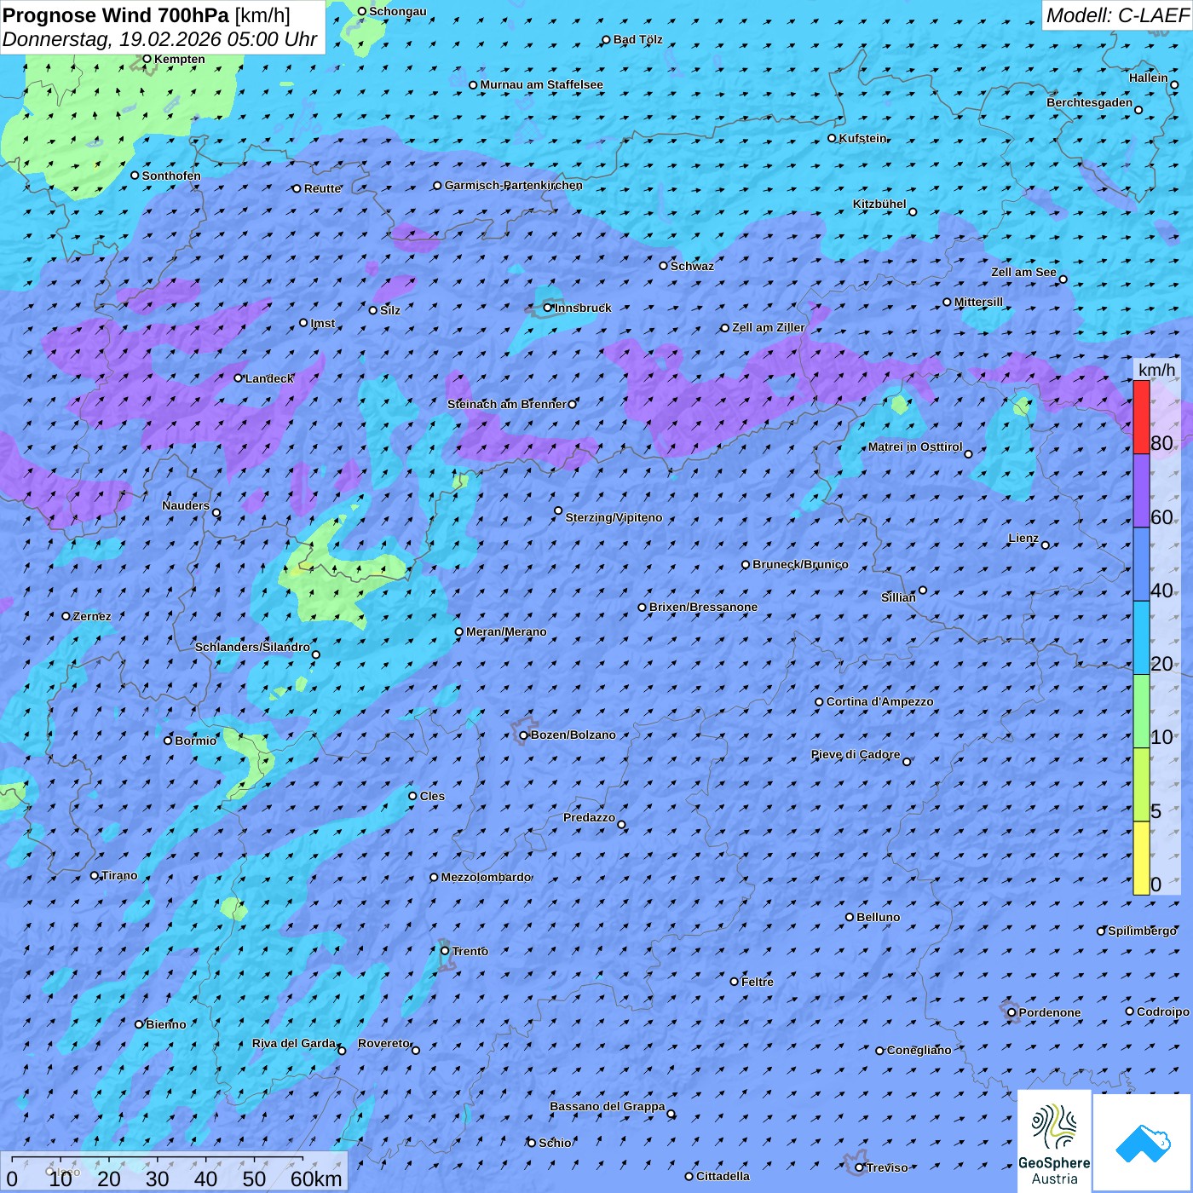The width and height of the screenshot is (1193, 1193).
Task: Click the Lienz marker dot
Action: pos(1046,545)
